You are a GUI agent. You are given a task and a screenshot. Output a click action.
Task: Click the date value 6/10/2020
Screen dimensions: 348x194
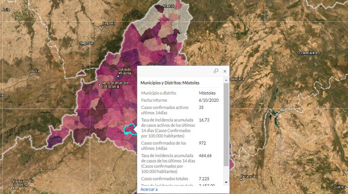tap(209, 100)
